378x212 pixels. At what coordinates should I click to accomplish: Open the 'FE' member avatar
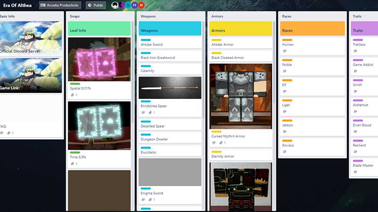(x=135, y=5)
